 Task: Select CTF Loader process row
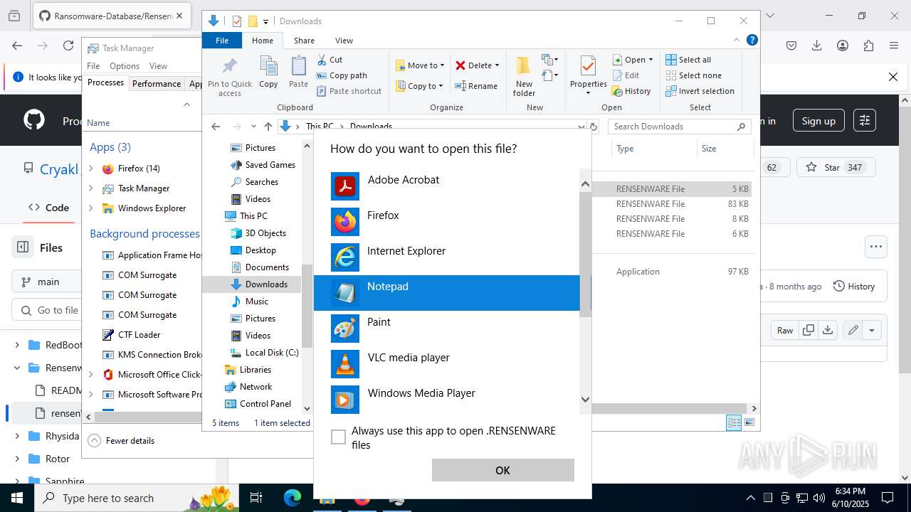(143, 335)
